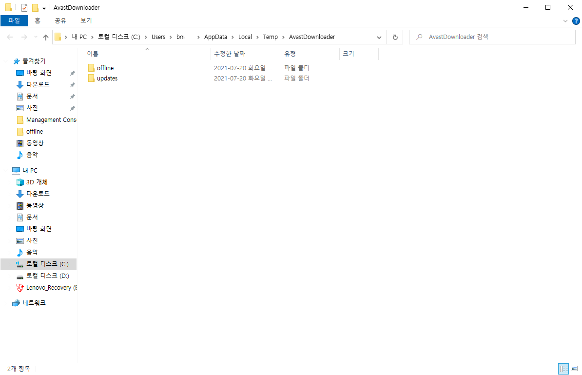Switch to details view icon in status bar
The width and height of the screenshot is (582, 375).
click(x=563, y=369)
